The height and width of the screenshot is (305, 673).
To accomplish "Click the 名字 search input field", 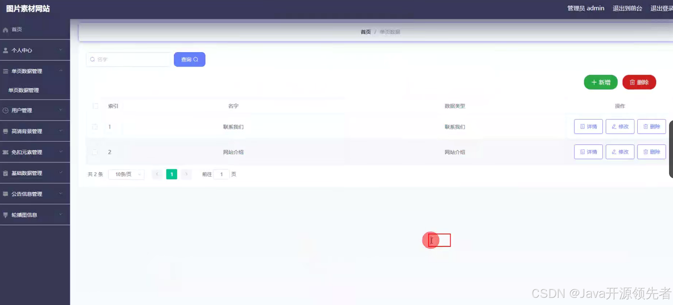I will pyautogui.click(x=129, y=59).
